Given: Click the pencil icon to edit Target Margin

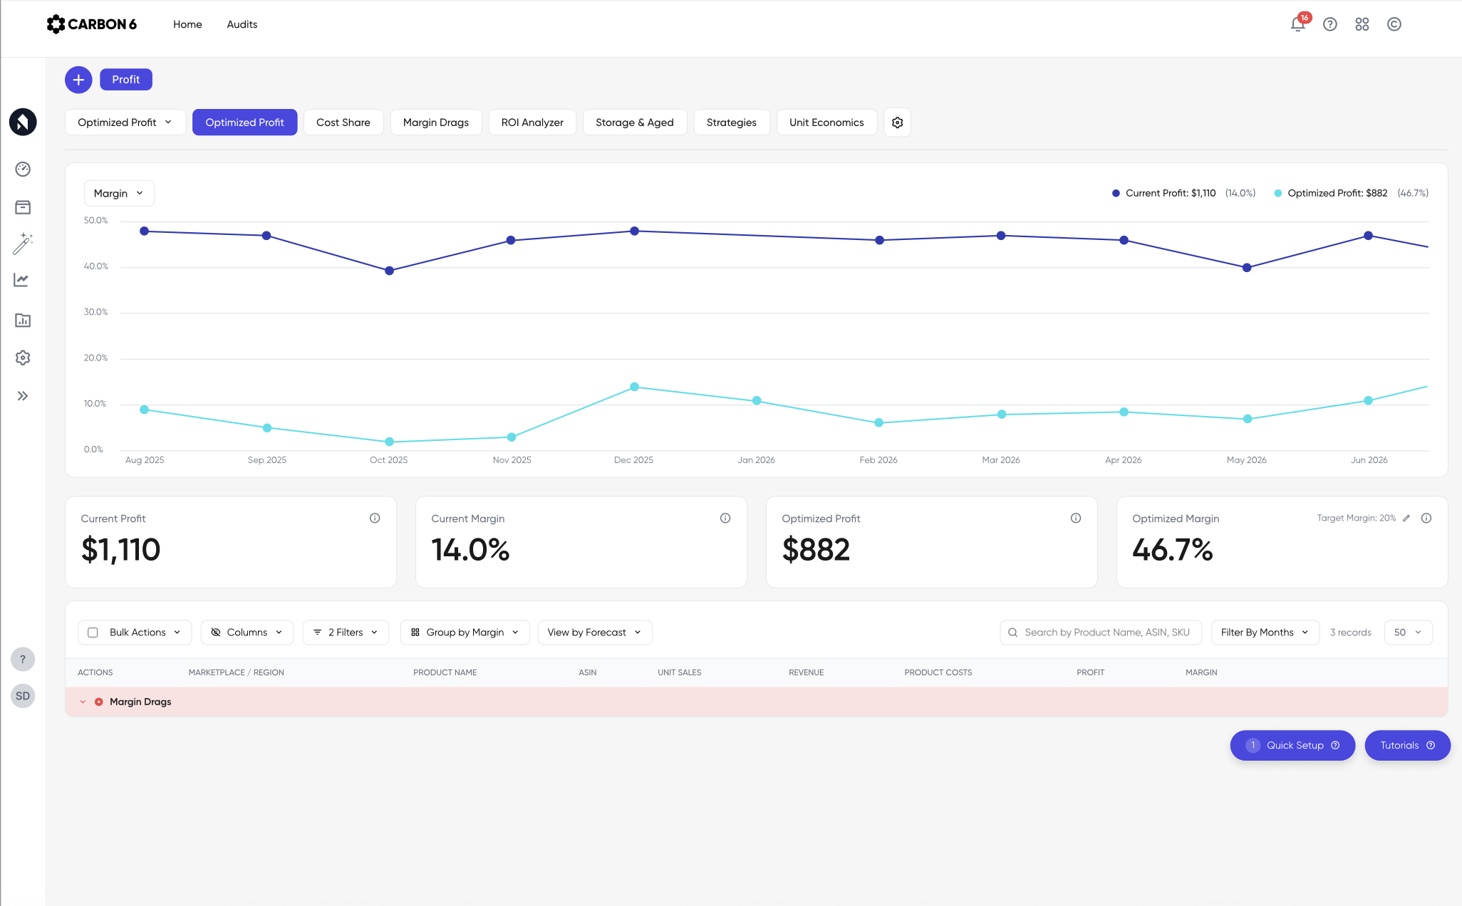Looking at the screenshot, I should coord(1406,519).
